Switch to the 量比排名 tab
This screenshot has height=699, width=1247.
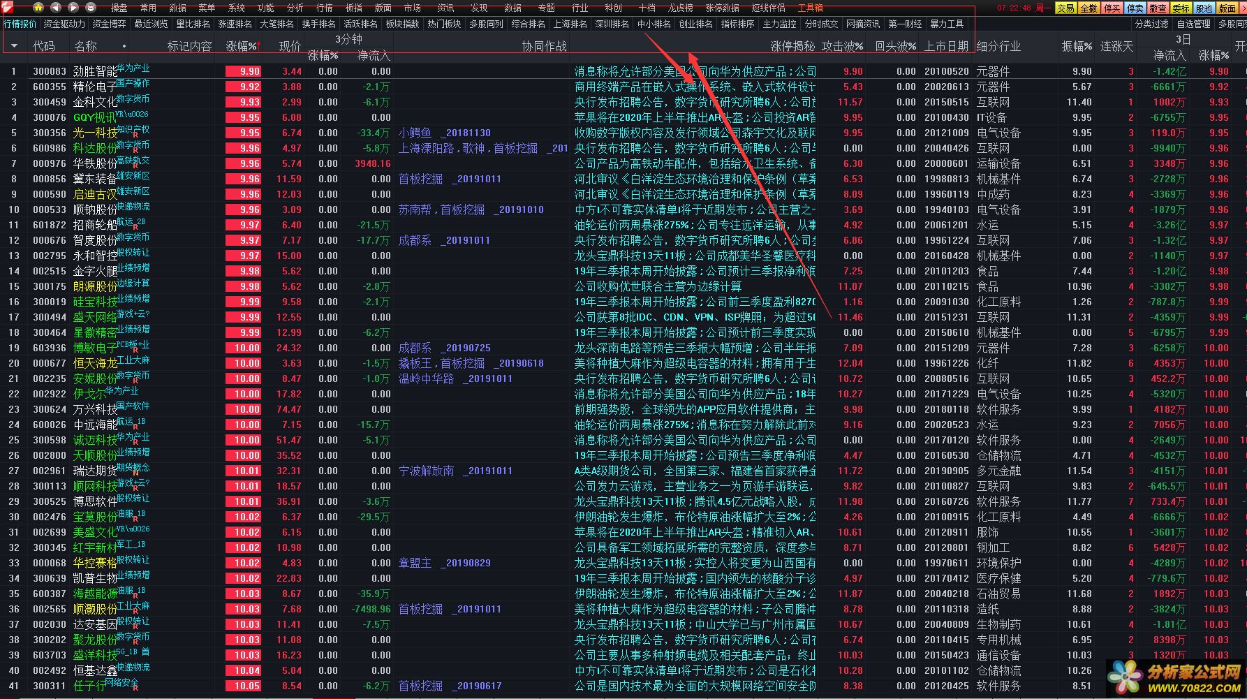click(193, 24)
